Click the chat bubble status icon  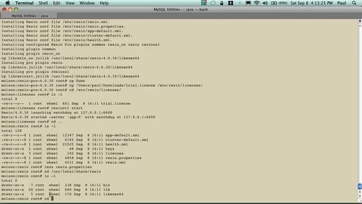click(213, 3)
